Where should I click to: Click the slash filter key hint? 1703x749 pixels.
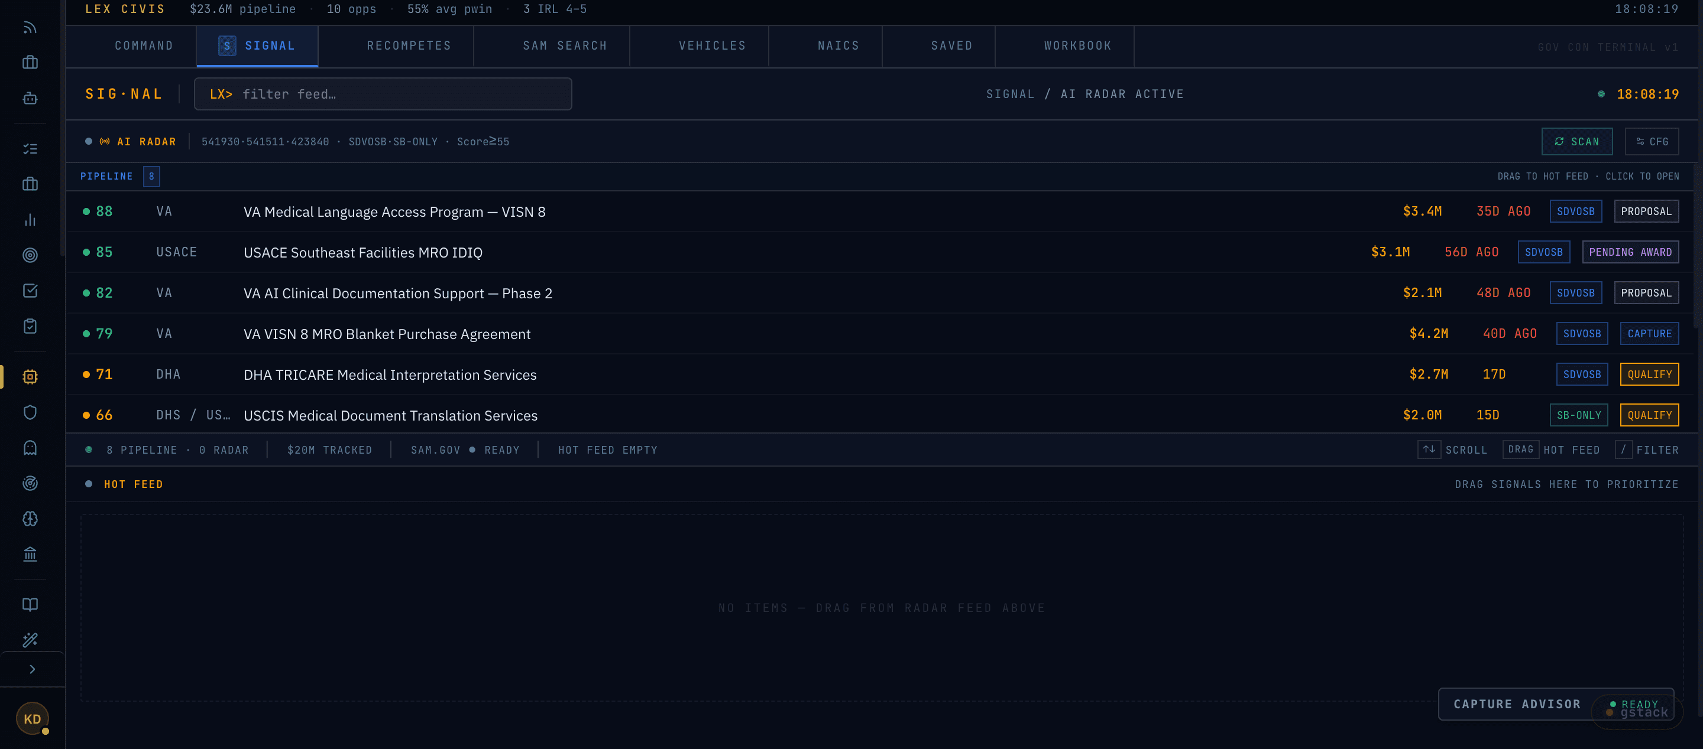(x=1623, y=450)
